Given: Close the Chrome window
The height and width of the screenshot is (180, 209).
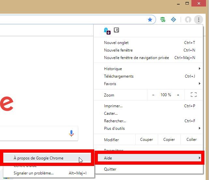Looking at the screenshot, I should coord(199,3).
